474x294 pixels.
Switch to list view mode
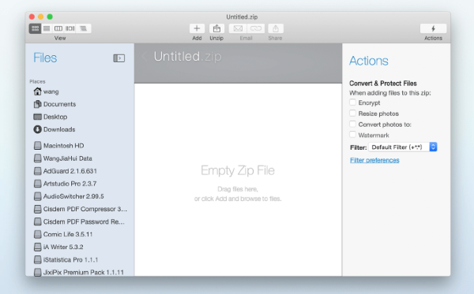click(47, 28)
